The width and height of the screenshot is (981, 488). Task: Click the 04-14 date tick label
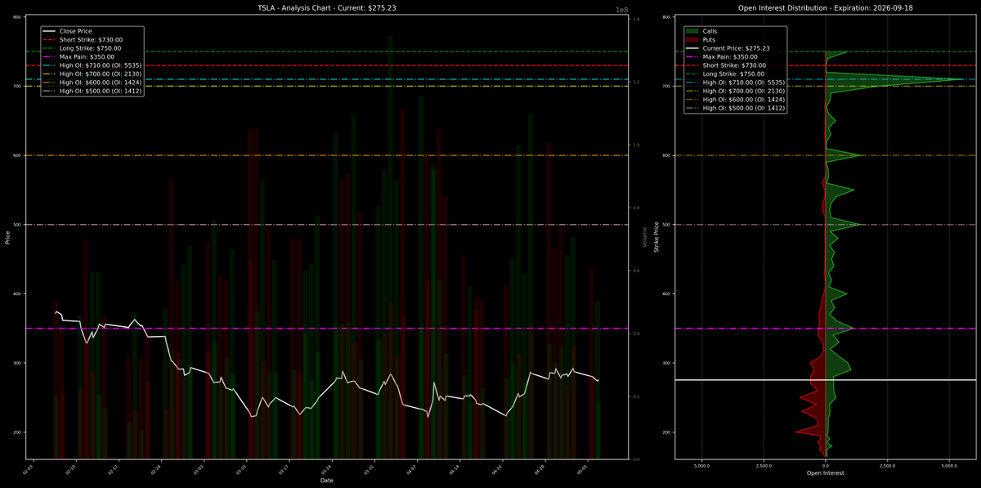(x=455, y=468)
